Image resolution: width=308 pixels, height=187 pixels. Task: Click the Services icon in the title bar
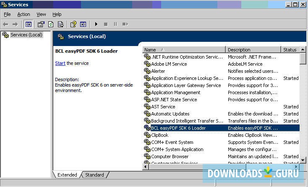(4, 4)
